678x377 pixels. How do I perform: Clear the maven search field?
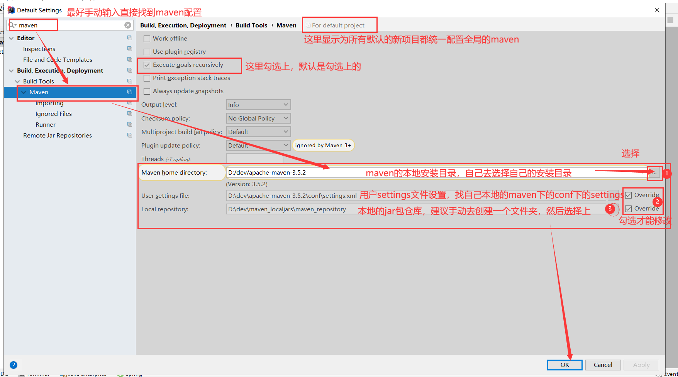click(128, 25)
